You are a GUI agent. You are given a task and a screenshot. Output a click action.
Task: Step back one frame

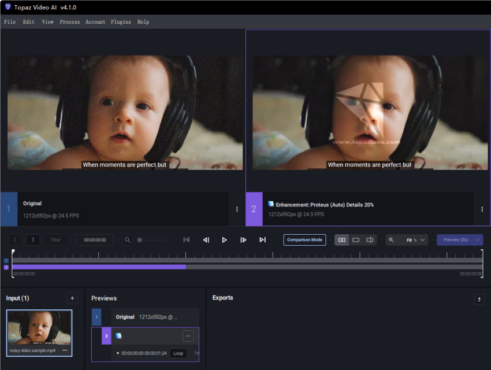click(x=206, y=240)
